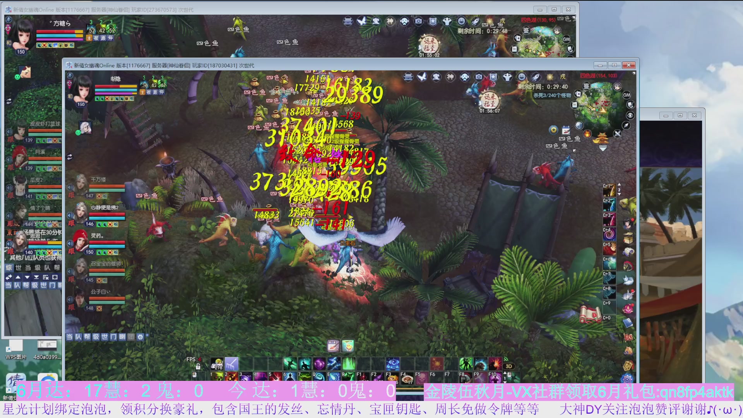Activate the C+1 side skill slot
The width and height of the screenshot is (743, 418).
[x=609, y=190]
